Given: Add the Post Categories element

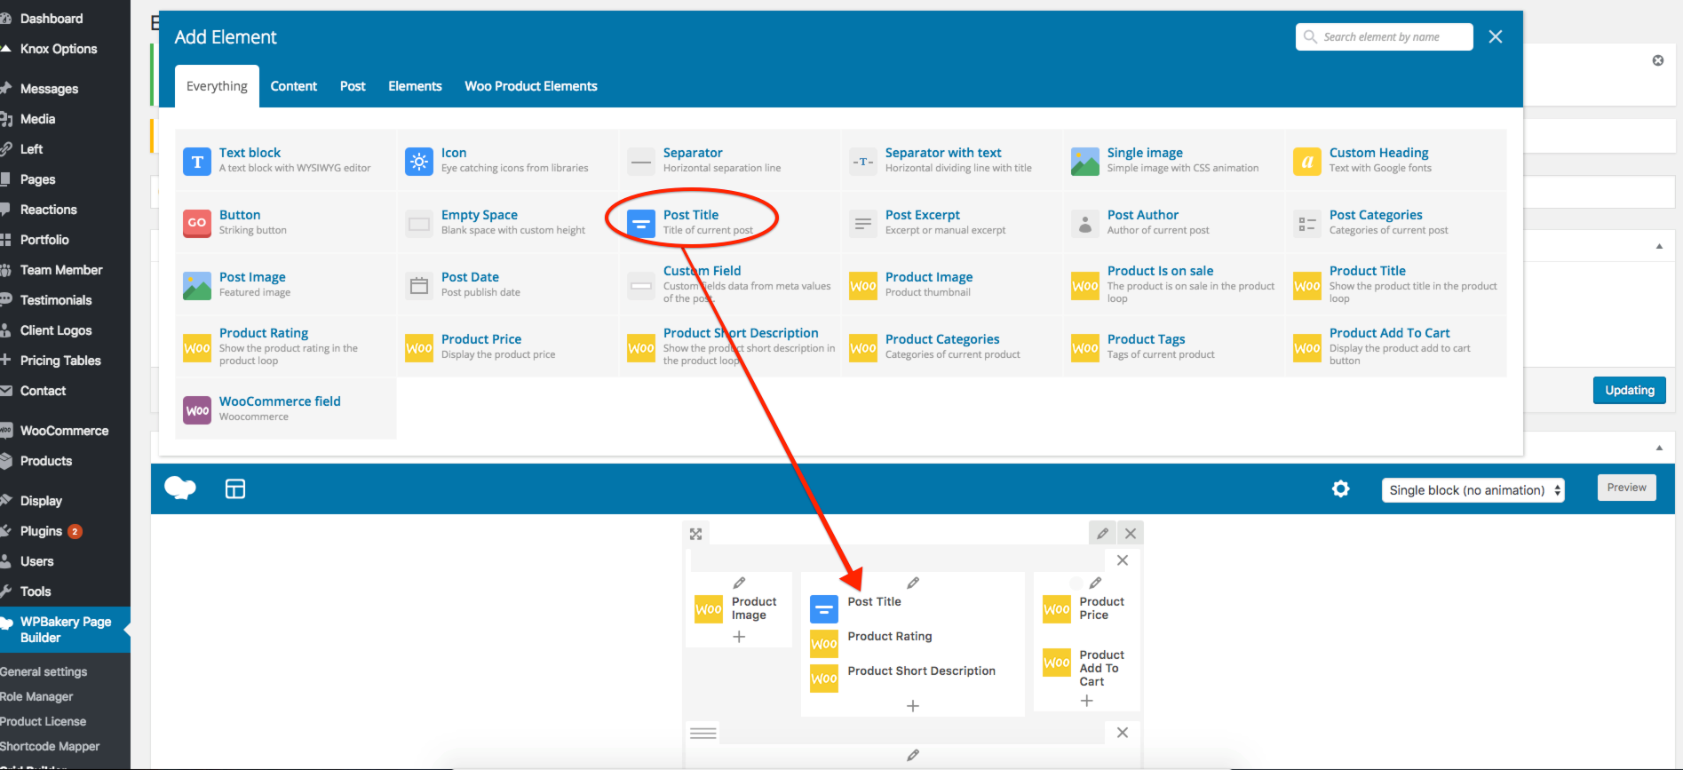Looking at the screenshot, I should [1395, 223].
